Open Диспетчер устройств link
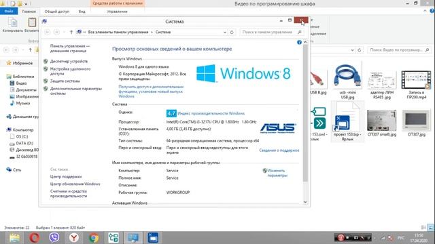 69,62
